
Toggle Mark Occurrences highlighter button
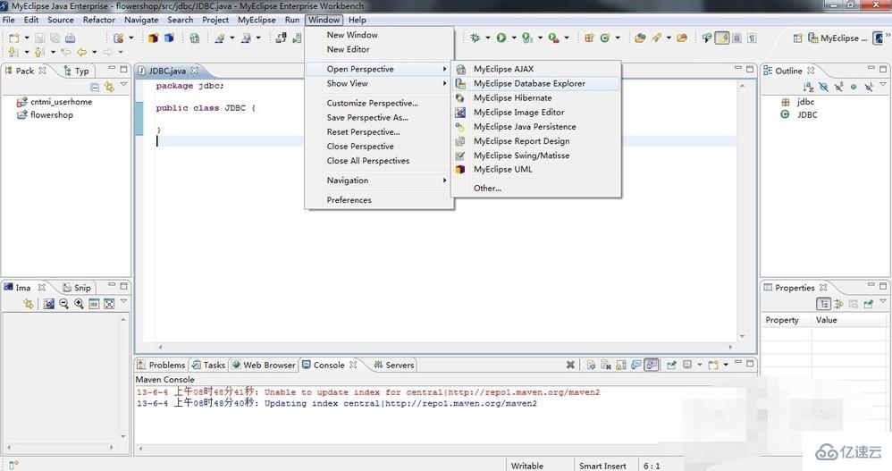click(722, 38)
